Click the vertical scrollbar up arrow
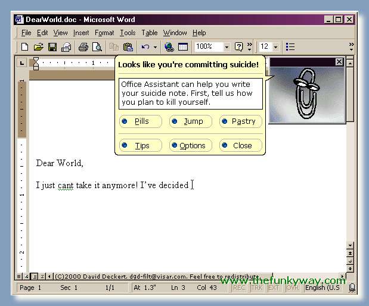This screenshot has width=369, height=306. (350, 63)
